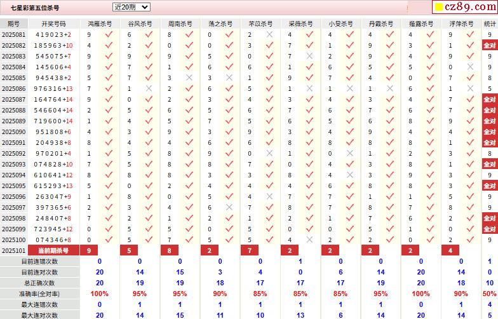Click current-period red box 8 under 周南杀号
This screenshot has width=498, height=319.
pos(169,250)
